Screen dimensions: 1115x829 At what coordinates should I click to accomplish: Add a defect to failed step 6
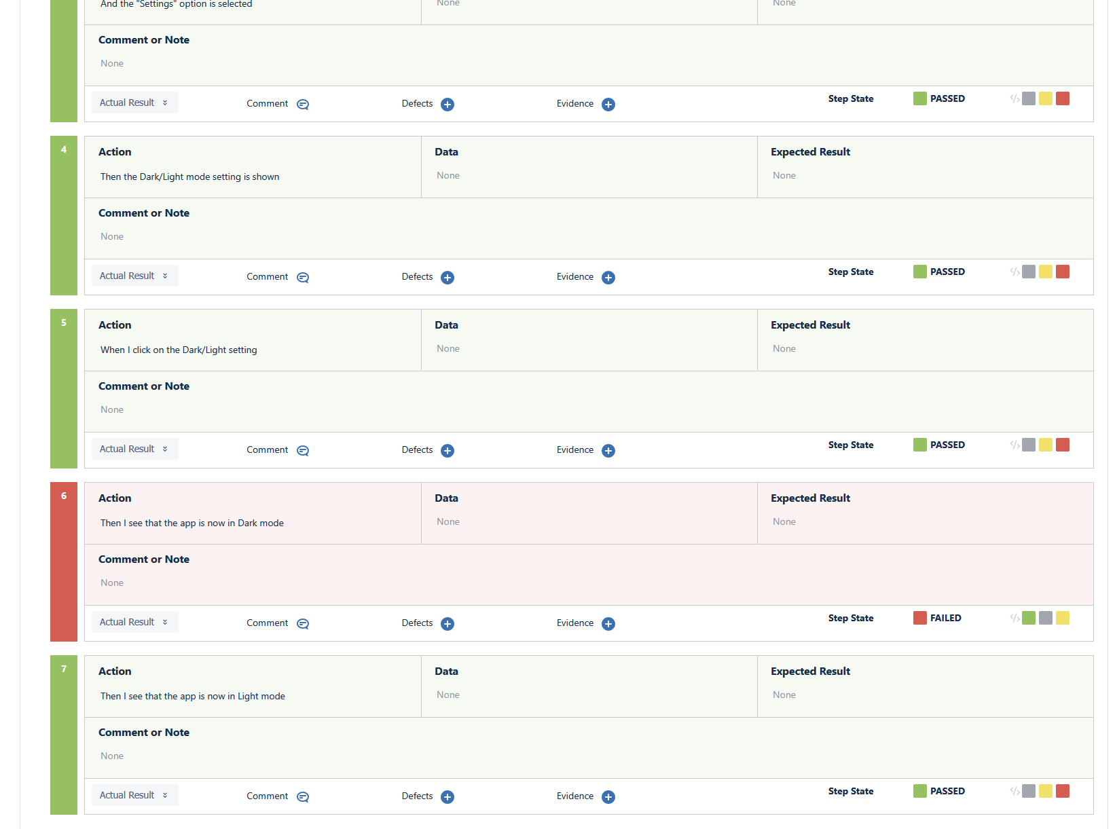pos(447,623)
